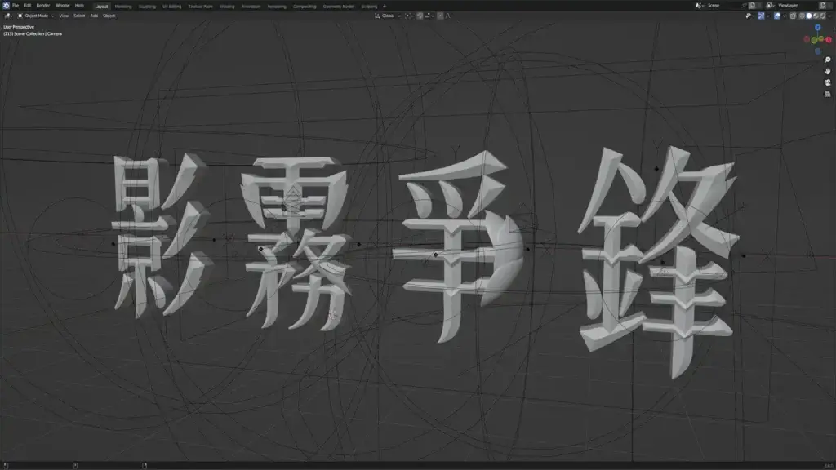The image size is (836, 470).
Task: Click the blue Z axis on navigation gizmo
Action: [x=819, y=27]
